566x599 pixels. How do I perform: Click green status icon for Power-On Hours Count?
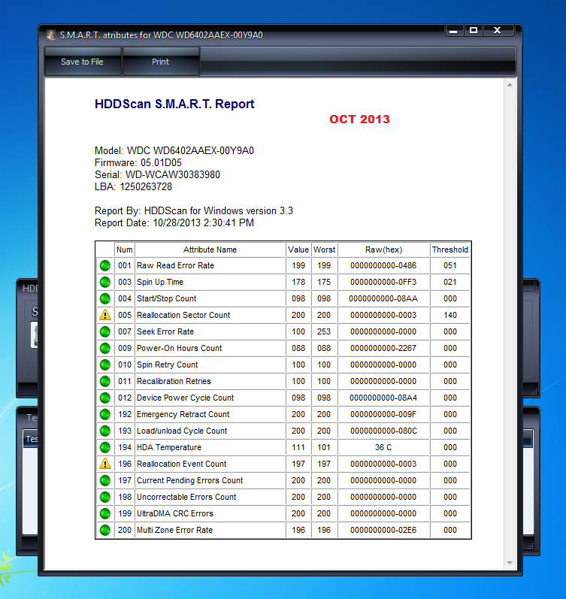105,348
